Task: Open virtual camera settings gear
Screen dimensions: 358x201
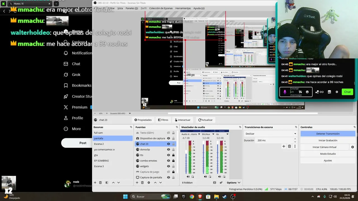Action: coord(352,147)
